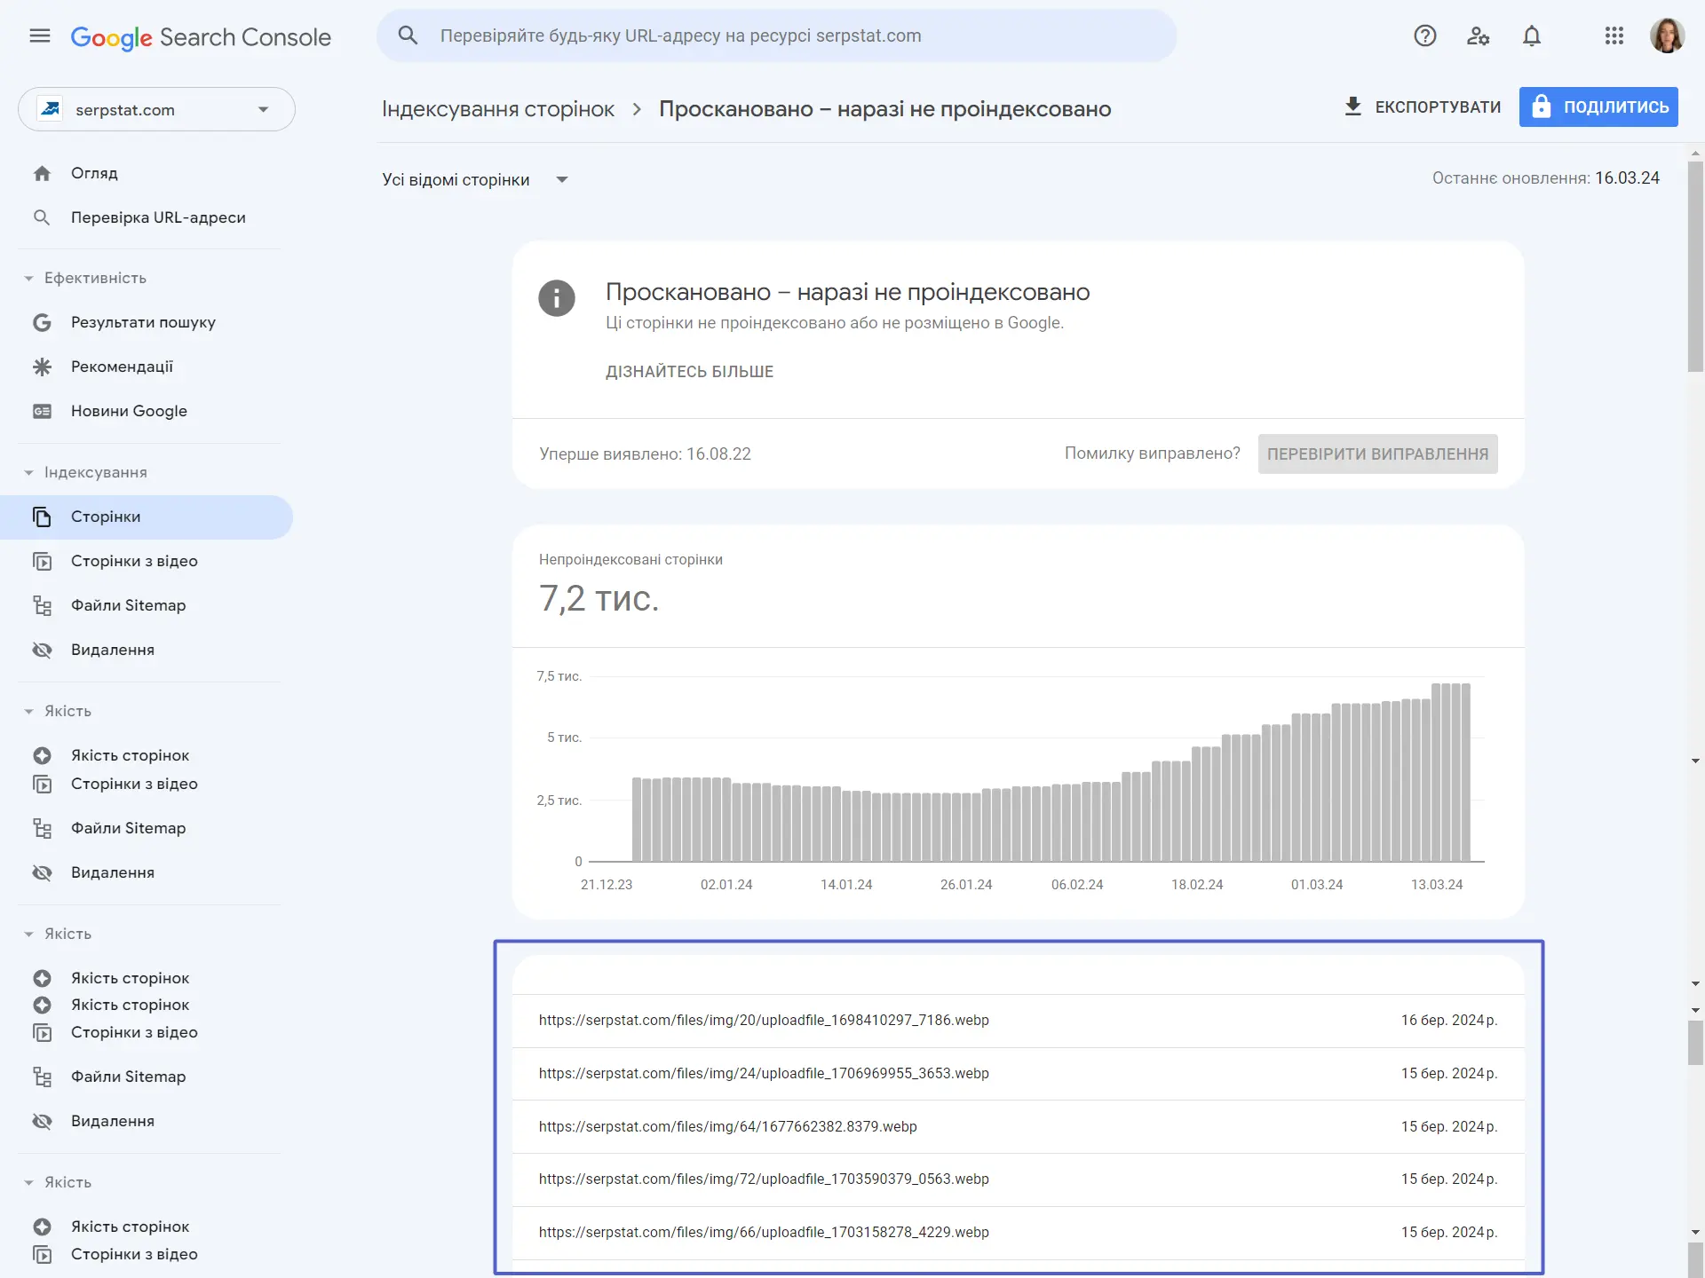Image resolution: width=1705 pixels, height=1278 pixels.
Task: Click ДІЗНАЙТЕСЬ БІЛЬШЕ link
Action: (689, 372)
